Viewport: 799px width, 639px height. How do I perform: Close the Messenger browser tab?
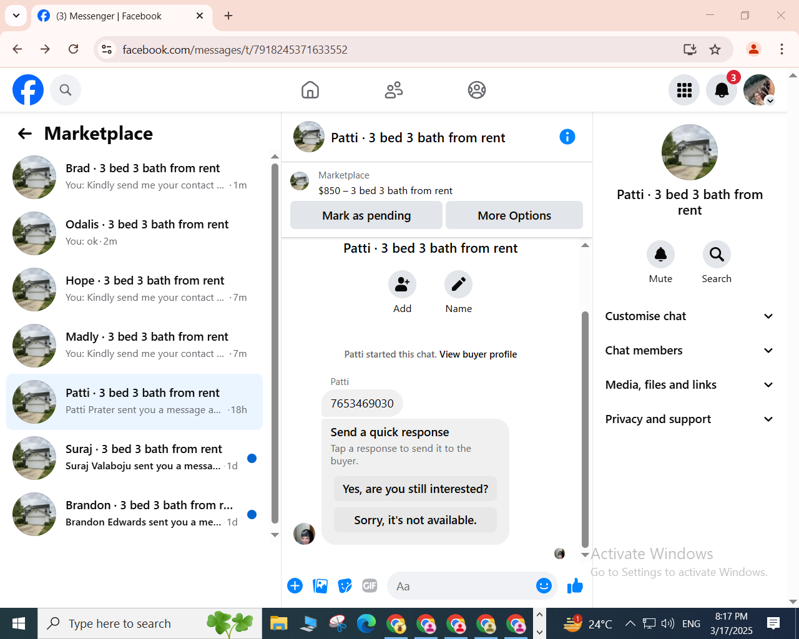pyautogui.click(x=200, y=16)
